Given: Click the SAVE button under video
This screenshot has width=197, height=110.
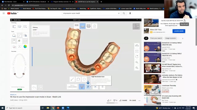Looking at the screenshot, I should [x=133, y=101].
